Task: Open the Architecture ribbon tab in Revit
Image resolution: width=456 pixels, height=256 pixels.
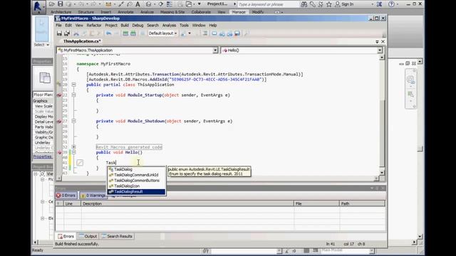Action: pos(61,12)
